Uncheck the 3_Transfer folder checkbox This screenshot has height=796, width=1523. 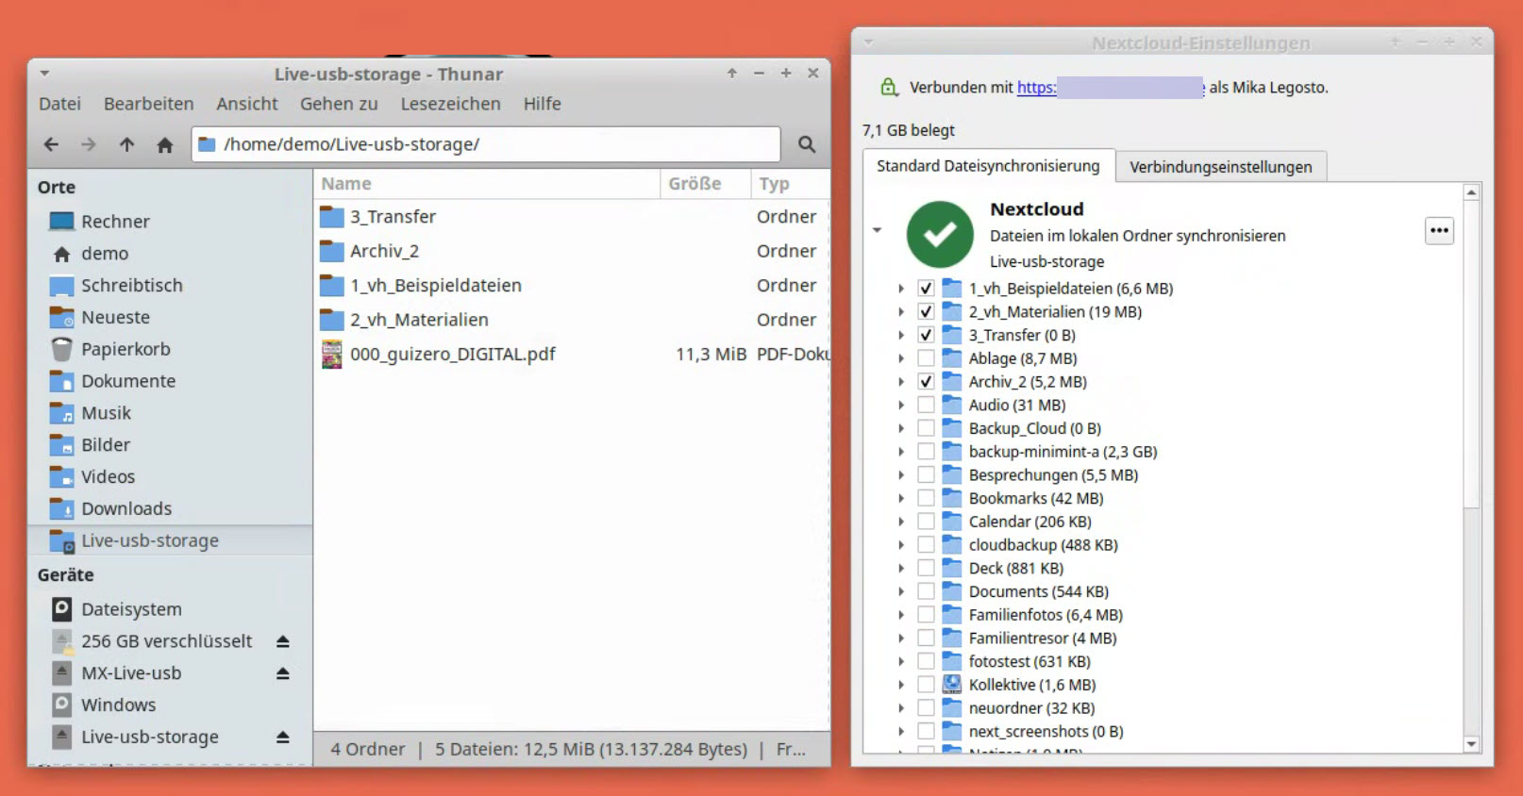[926, 335]
